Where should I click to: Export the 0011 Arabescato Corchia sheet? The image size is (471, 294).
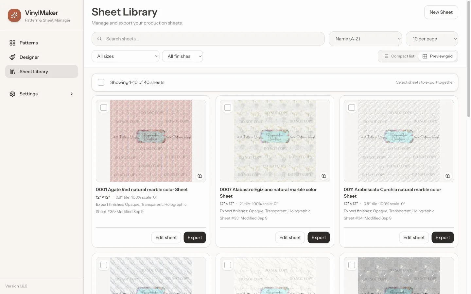tap(443, 237)
